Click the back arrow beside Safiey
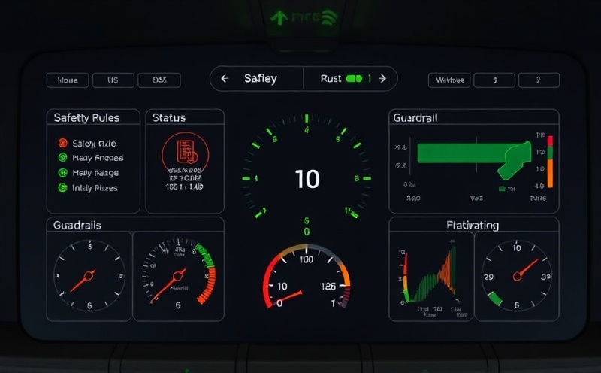 click(225, 79)
